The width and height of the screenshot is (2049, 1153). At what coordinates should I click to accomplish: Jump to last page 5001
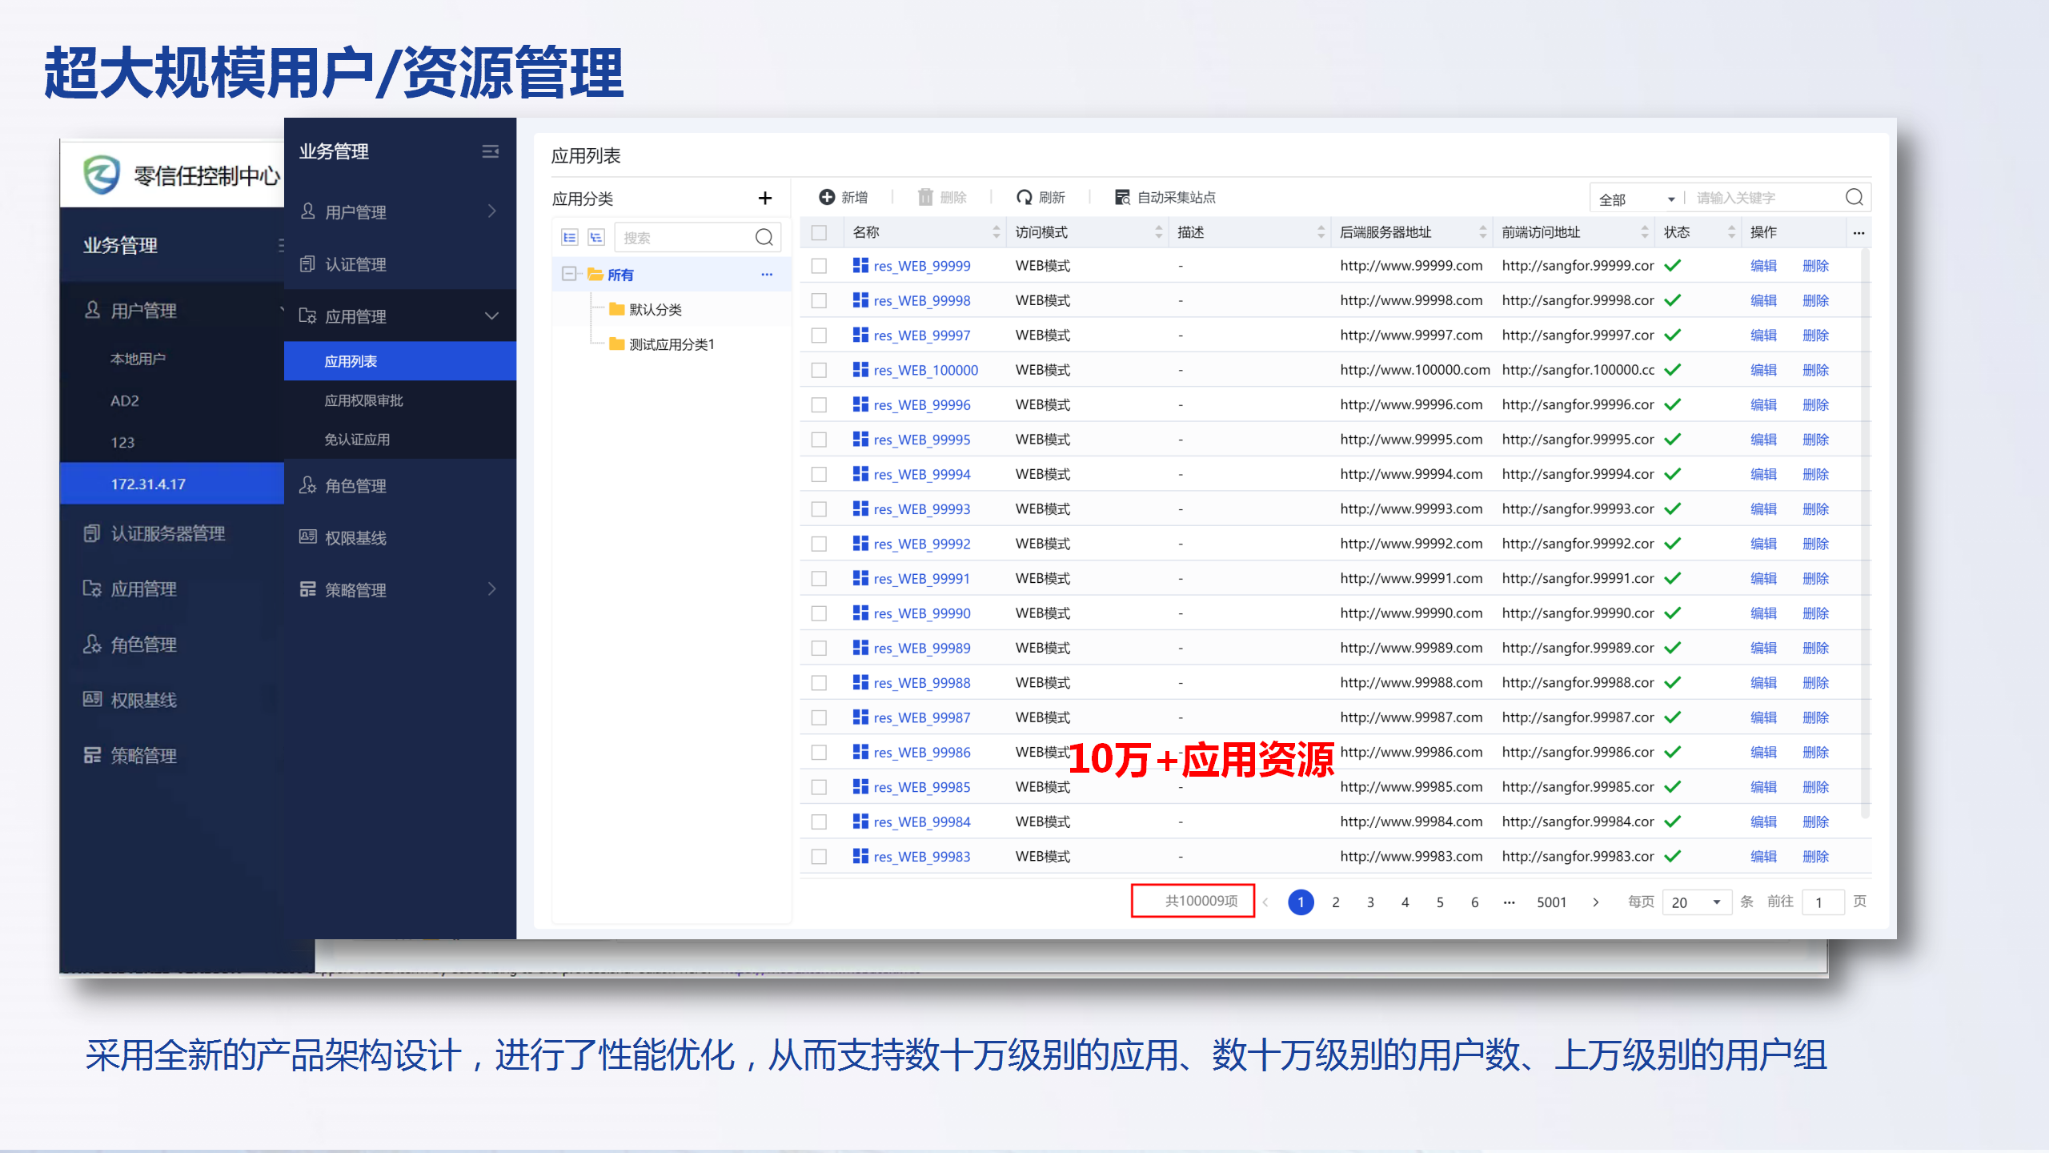click(x=1551, y=902)
